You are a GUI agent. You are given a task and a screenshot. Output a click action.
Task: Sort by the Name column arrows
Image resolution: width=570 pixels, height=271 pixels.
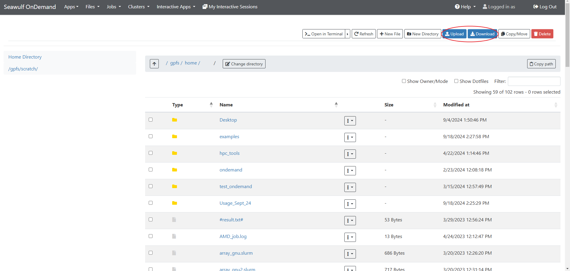click(336, 105)
